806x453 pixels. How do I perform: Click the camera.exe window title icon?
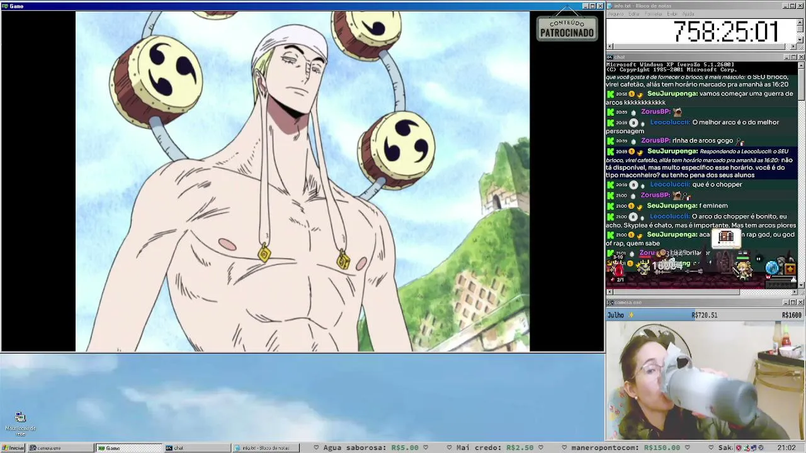click(x=610, y=303)
